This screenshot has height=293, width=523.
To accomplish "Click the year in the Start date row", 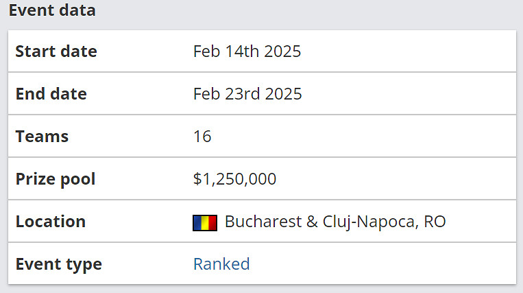I will 282,51.
